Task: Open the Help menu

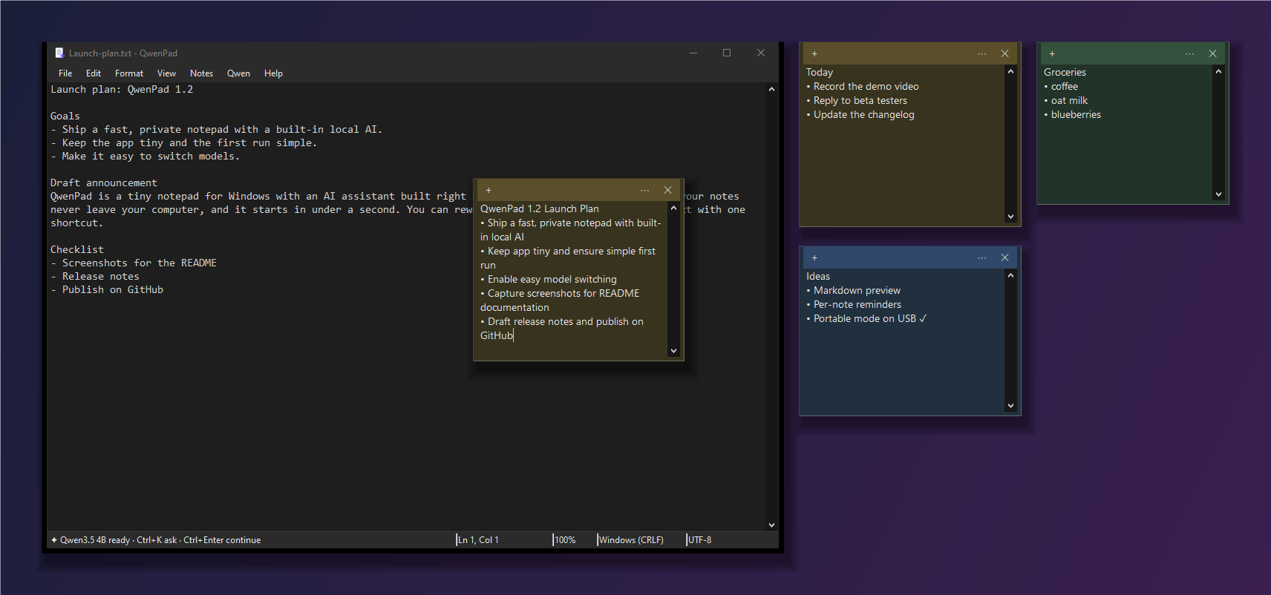Action: pyautogui.click(x=273, y=73)
